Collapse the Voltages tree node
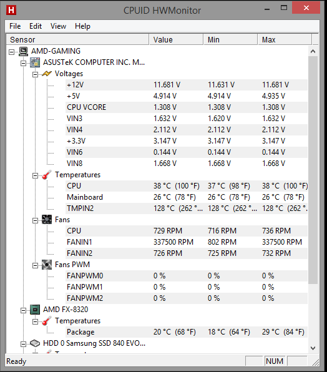Image resolution: width=327 pixels, height=372 pixels. (35, 75)
